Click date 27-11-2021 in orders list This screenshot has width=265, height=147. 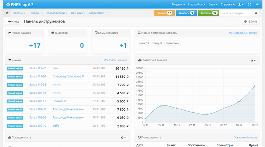point(99,101)
